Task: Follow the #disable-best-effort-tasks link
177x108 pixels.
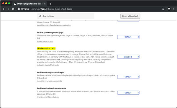Action: (48, 65)
